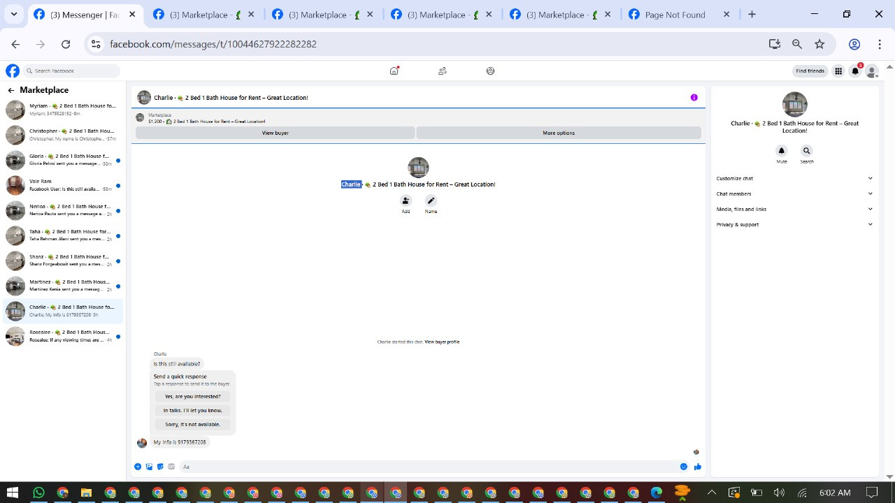Viewport: 895px width, 503px height.
Task: Expand the Customize chat section
Action: pyautogui.click(x=794, y=178)
